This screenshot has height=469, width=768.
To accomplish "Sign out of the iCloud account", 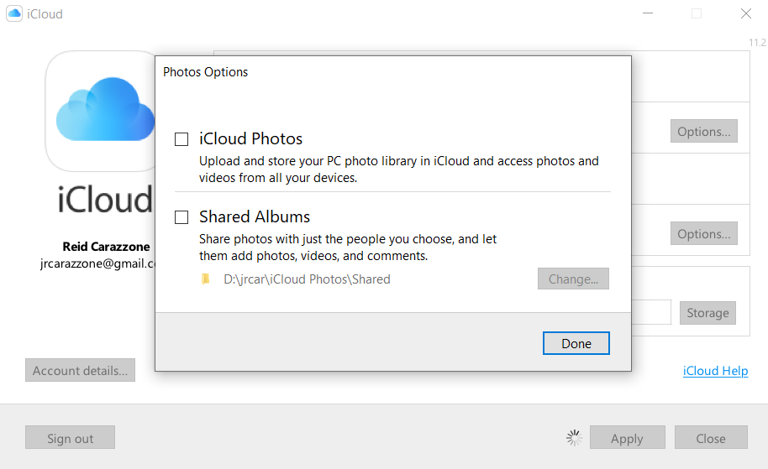I will 70,438.
